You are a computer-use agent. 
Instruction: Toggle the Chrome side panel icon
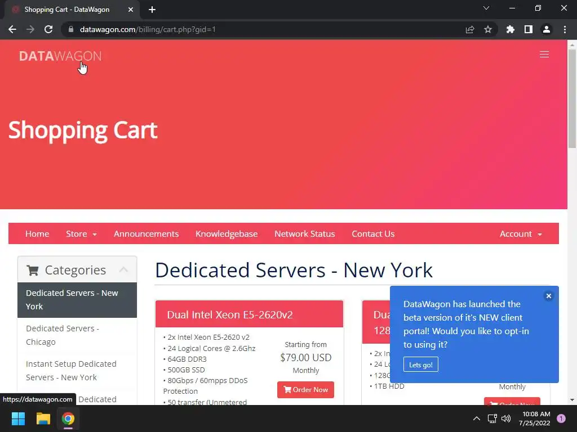tap(529, 29)
